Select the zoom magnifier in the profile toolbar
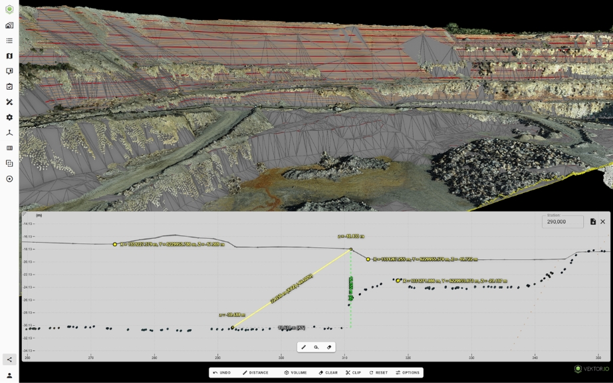The height and width of the screenshot is (383, 613). click(x=316, y=347)
